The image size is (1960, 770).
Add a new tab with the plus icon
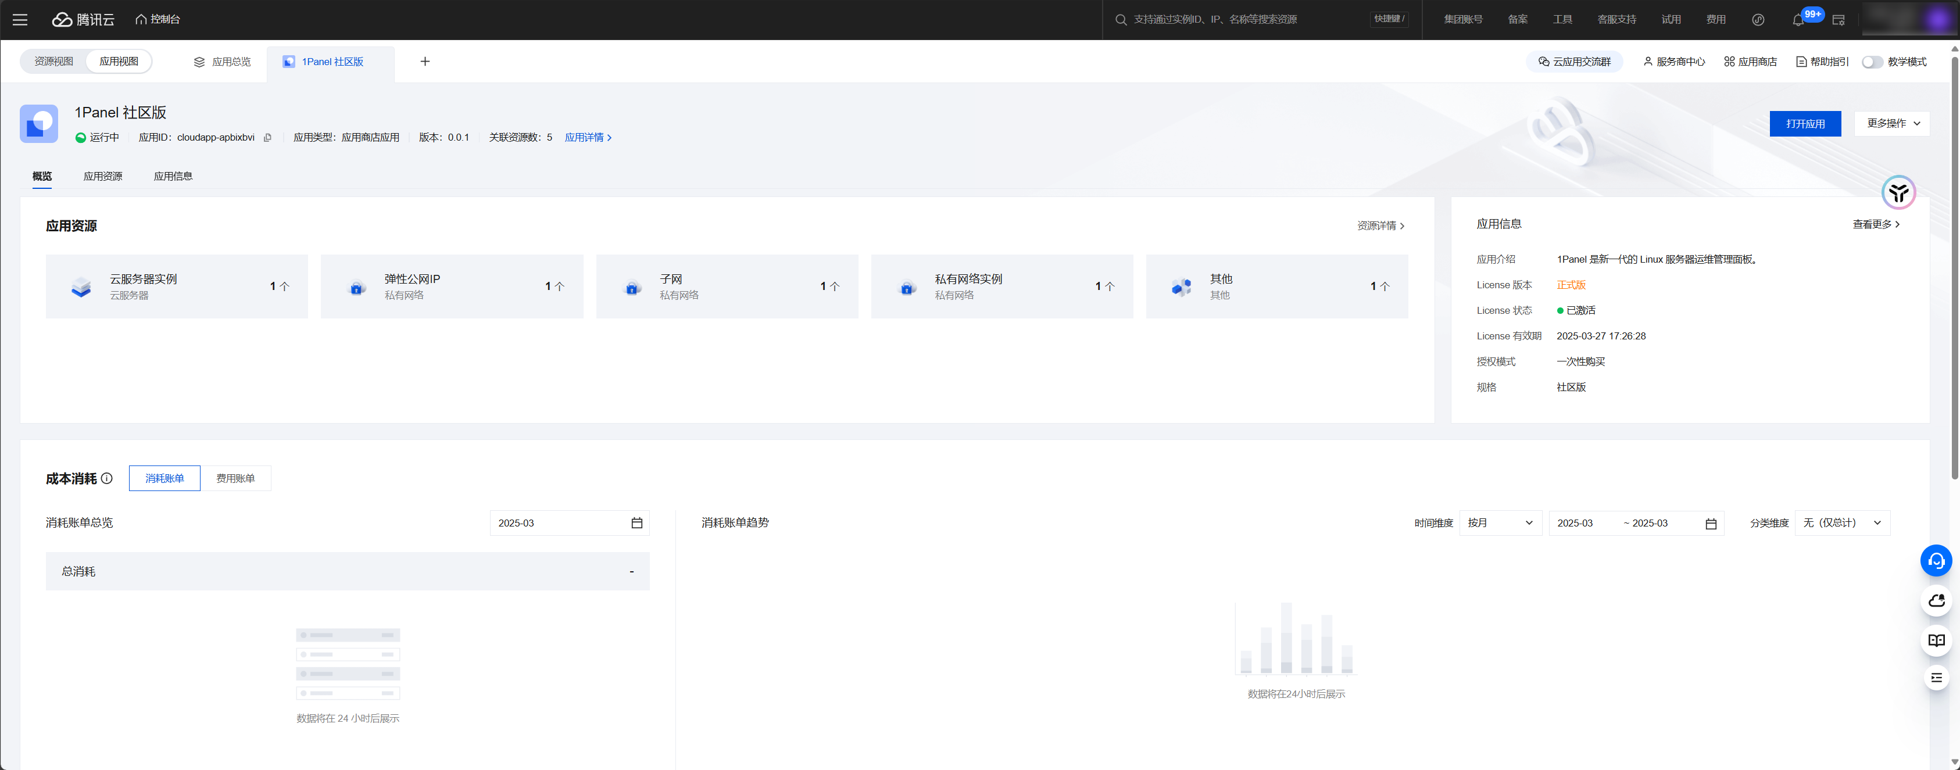tap(425, 62)
